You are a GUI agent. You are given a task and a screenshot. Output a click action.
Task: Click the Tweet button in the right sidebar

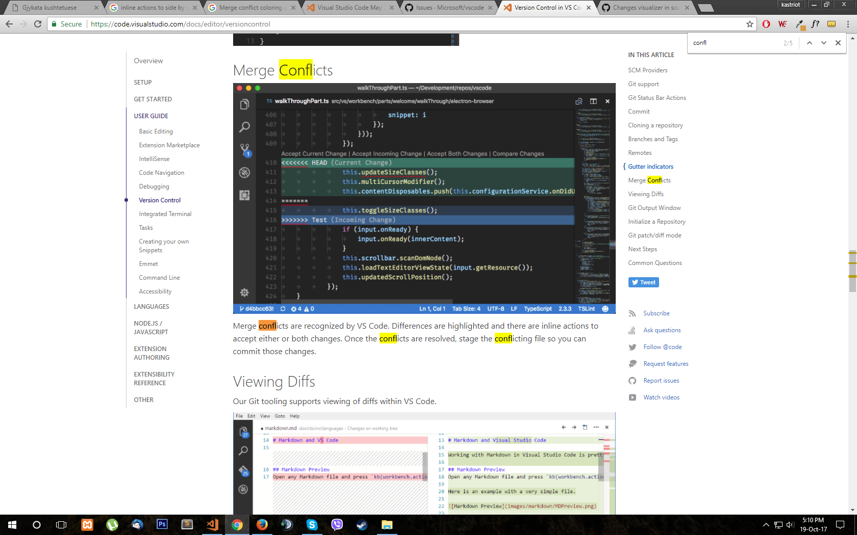[643, 282]
